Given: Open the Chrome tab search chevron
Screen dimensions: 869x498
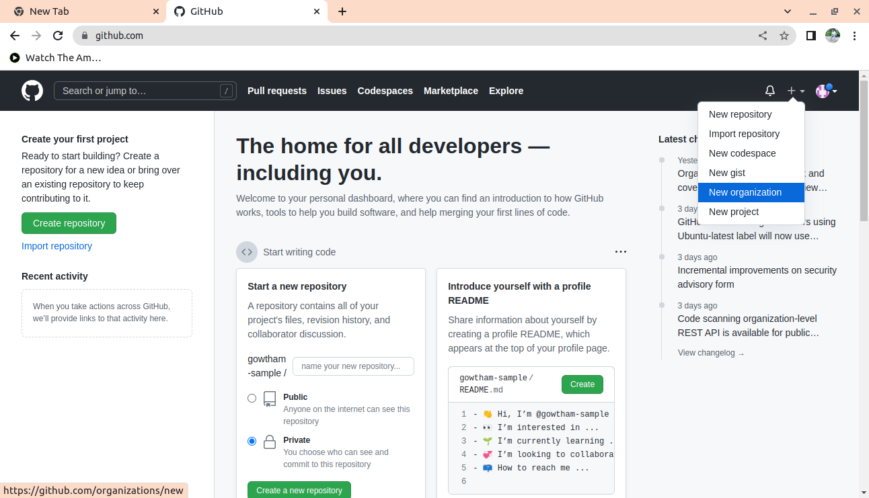Looking at the screenshot, I should [x=788, y=11].
